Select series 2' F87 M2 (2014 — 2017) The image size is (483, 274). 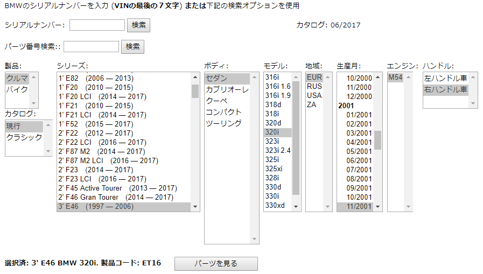point(124,151)
